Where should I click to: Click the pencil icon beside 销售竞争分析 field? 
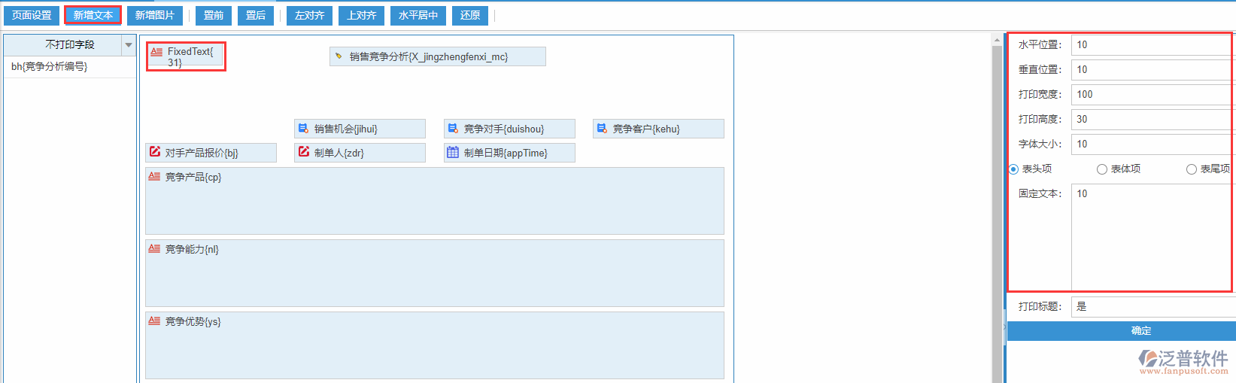click(339, 56)
